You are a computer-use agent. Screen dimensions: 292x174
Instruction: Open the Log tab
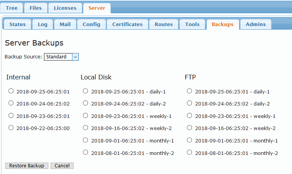click(x=42, y=24)
